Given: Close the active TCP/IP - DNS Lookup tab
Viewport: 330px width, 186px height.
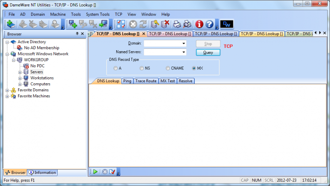Looking at the screenshot, I should pyautogui.click(x=144, y=33).
